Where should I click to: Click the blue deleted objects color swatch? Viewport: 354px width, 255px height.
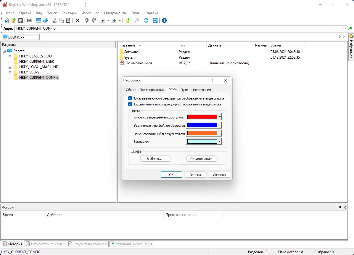(202, 125)
